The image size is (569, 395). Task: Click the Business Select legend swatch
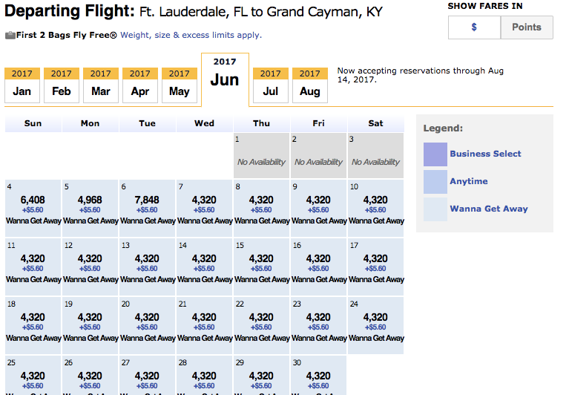(435, 154)
